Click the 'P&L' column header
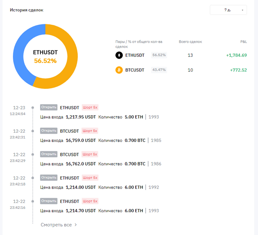Viewport: 258px width, 235px height. pos(243,42)
